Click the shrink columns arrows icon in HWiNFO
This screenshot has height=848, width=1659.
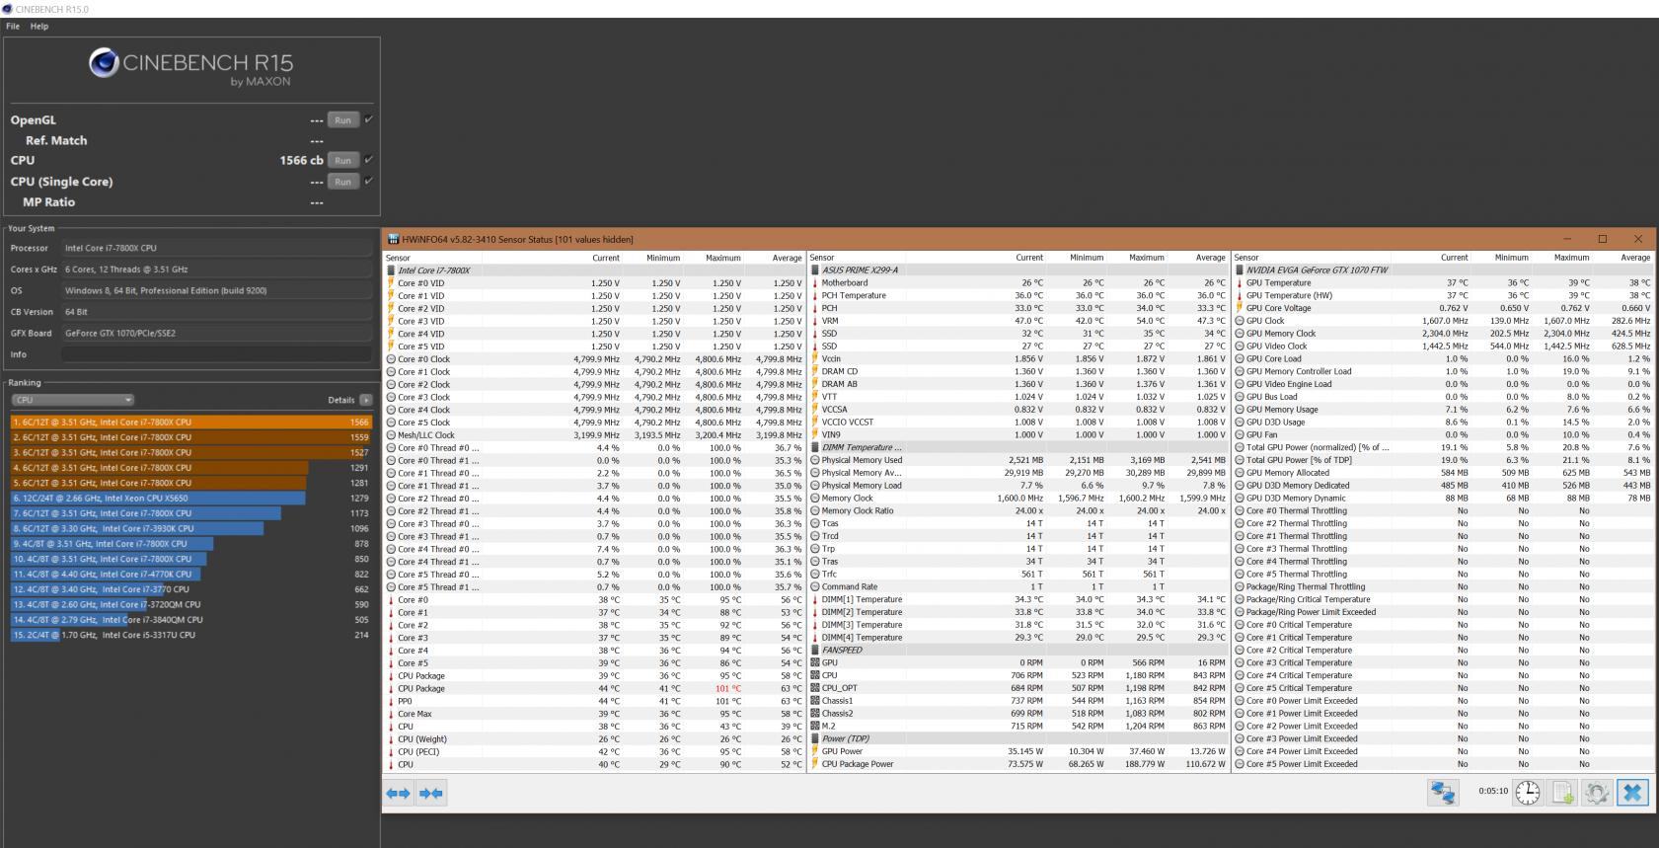[430, 793]
